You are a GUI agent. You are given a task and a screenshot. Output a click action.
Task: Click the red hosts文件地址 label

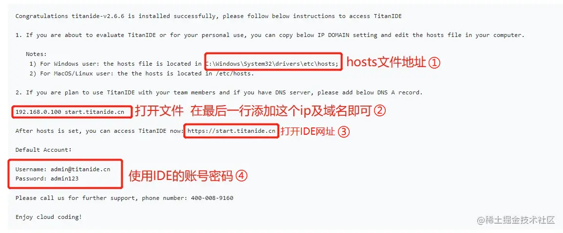point(386,63)
